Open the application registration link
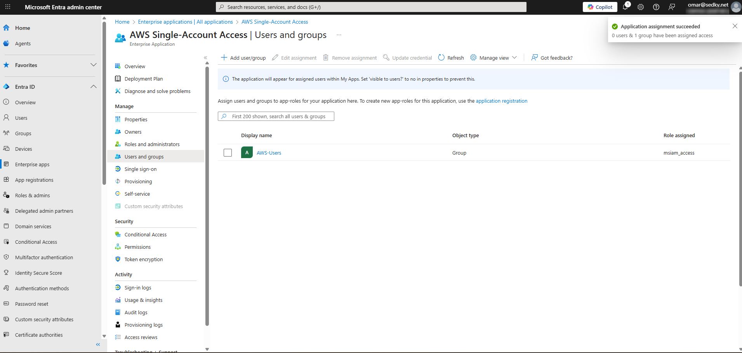This screenshot has width=742, height=353. [x=501, y=101]
